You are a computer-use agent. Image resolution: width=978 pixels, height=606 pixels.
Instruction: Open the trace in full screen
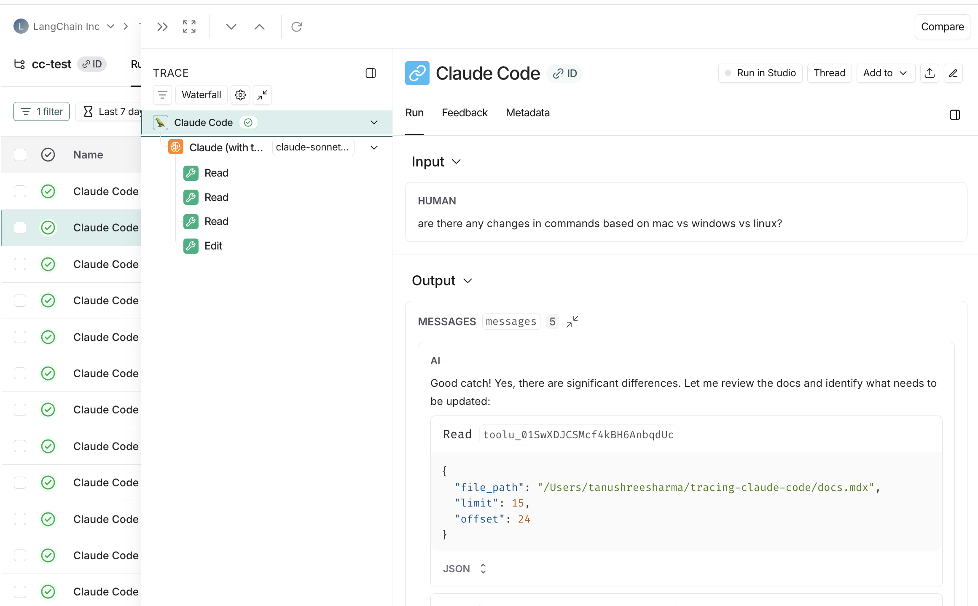[x=189, y=26]
